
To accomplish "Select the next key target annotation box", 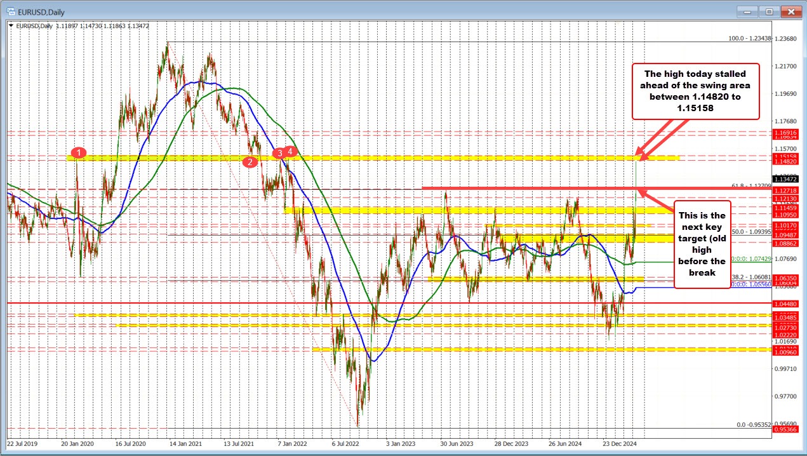I will (x=702, y=243).
